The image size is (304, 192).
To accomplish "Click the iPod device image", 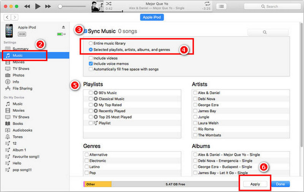I will click(9, 31).
